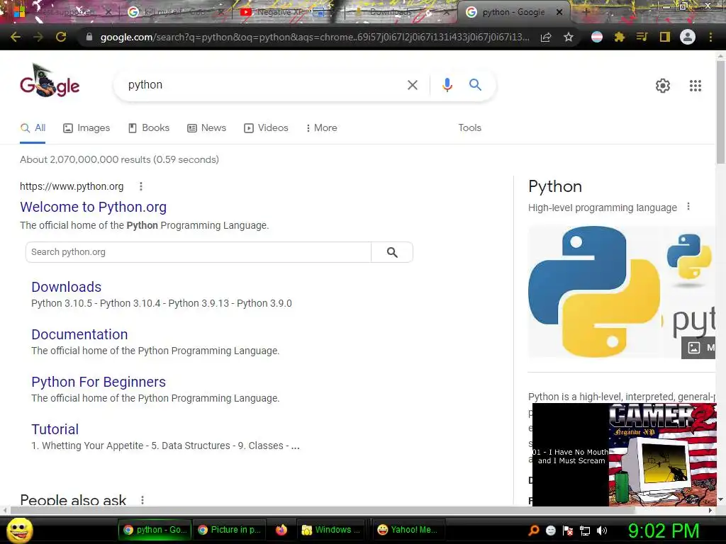The image size is (726, 544).
Task: Click into the Search python.org field
Action: coord(199,252)
